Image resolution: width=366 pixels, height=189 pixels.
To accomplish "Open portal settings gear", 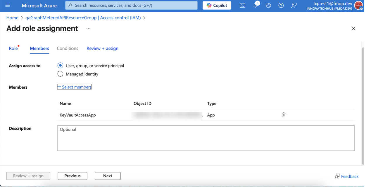I will (268, 5).
